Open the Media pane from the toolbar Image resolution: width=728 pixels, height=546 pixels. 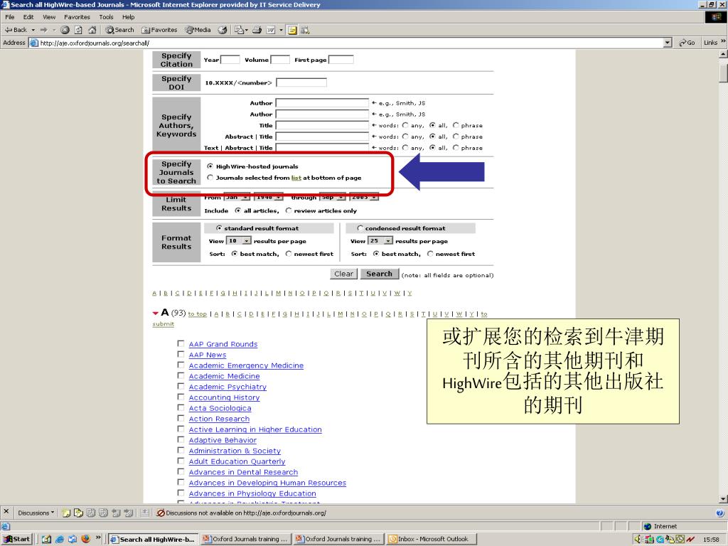tap(198, 30)
